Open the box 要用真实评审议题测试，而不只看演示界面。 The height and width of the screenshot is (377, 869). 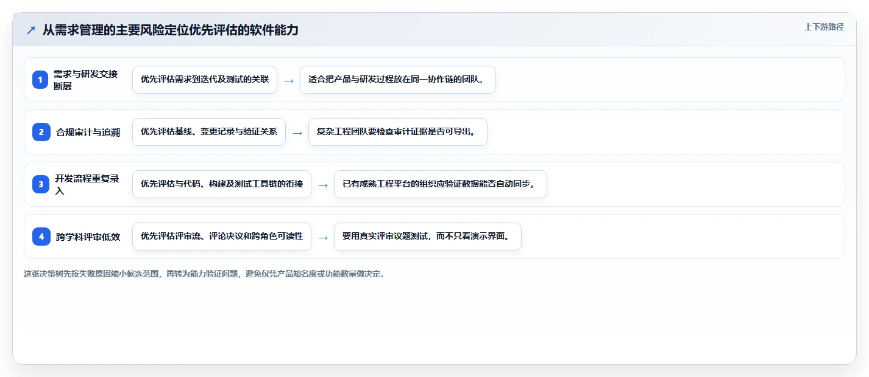[428, 237]
